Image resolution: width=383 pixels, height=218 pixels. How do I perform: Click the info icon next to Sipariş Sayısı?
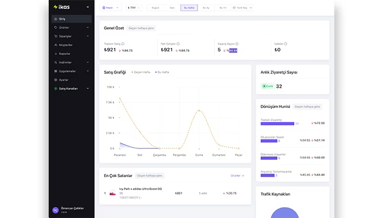(237, 44)
